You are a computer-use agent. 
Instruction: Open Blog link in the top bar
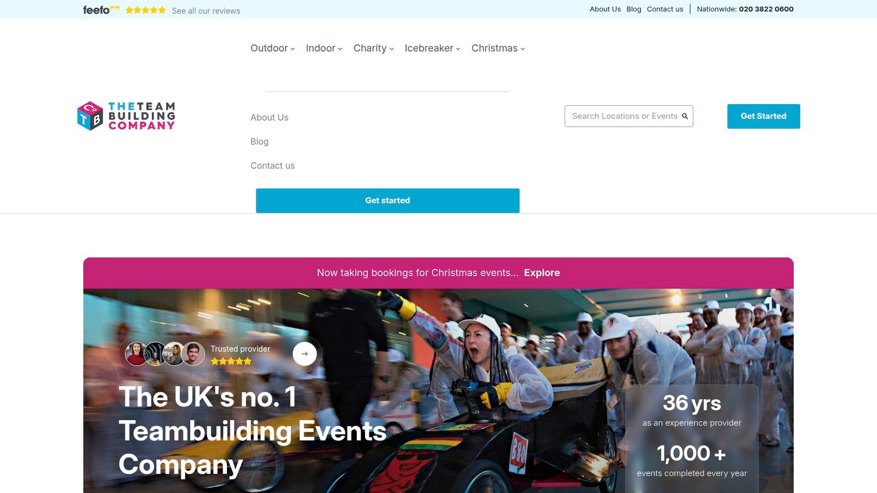(634, 9)
